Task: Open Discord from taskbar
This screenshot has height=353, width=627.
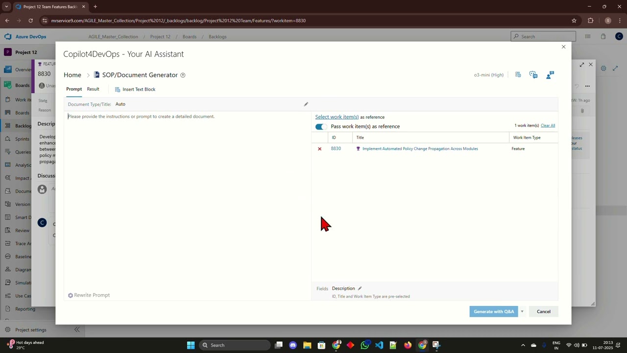Action: [x=293, y=345]
